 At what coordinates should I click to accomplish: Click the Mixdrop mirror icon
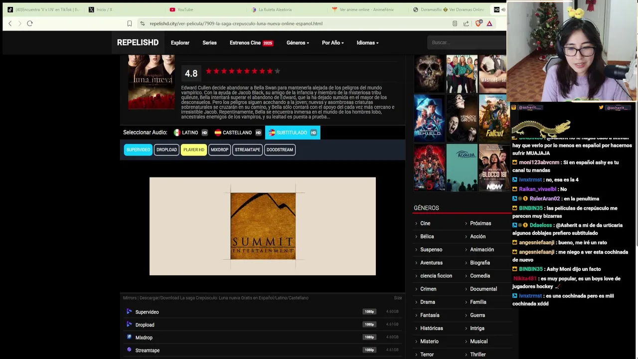129,337
